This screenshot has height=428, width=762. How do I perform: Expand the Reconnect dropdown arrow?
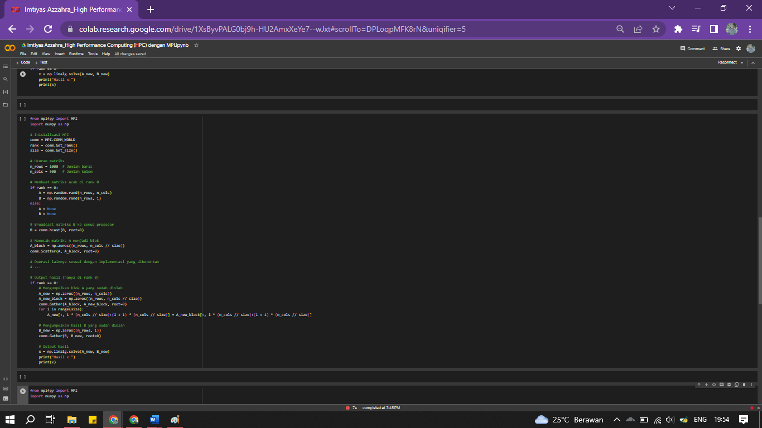(742, 62)
